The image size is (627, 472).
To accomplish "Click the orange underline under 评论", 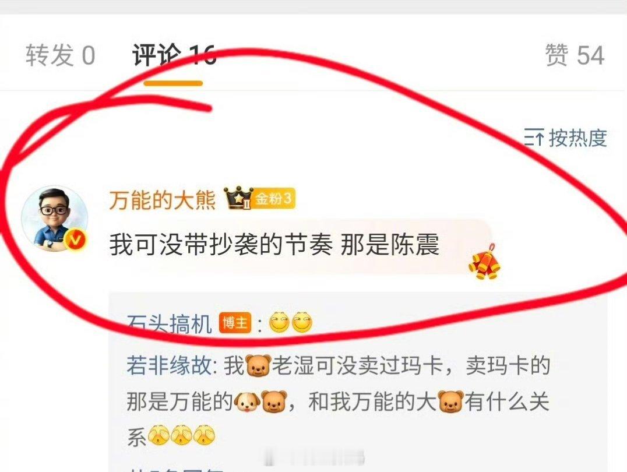I will 173,83.
